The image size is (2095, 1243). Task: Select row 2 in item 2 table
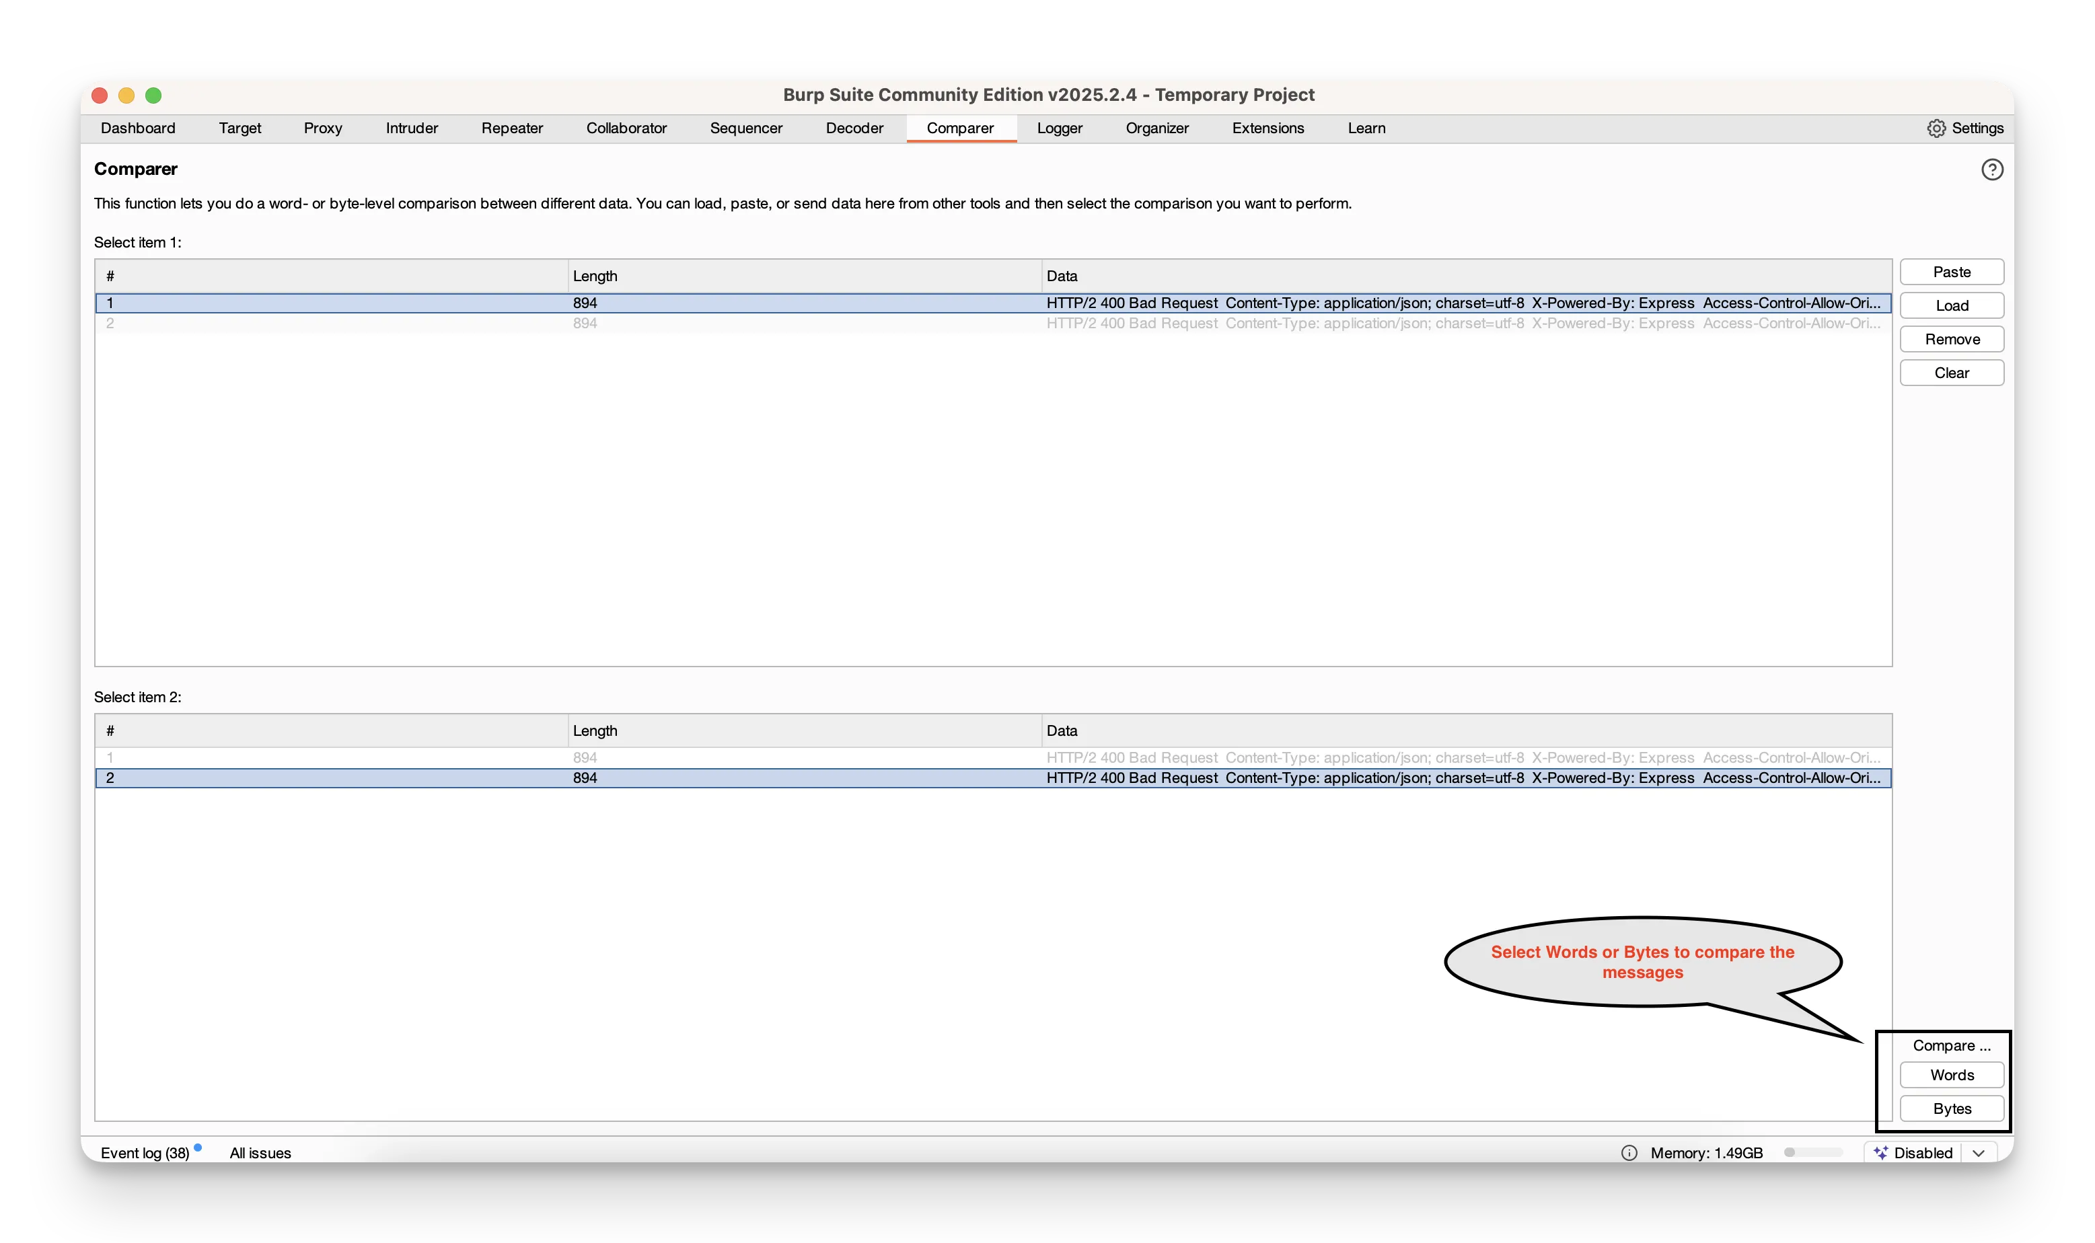(992, 778)
